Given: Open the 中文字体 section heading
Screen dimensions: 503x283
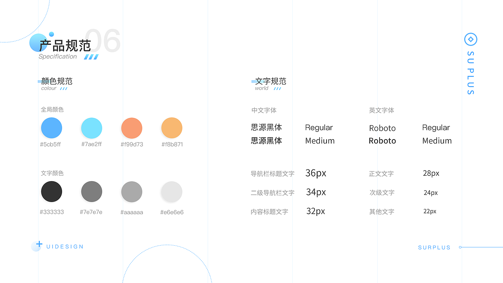Looking at the screenshot, I should tap(264, 110).
